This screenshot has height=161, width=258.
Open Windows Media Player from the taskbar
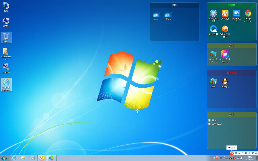(x=32, y=158)
